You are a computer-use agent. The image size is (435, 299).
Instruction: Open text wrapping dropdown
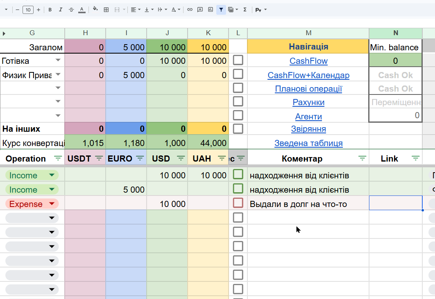pos(162,10)
